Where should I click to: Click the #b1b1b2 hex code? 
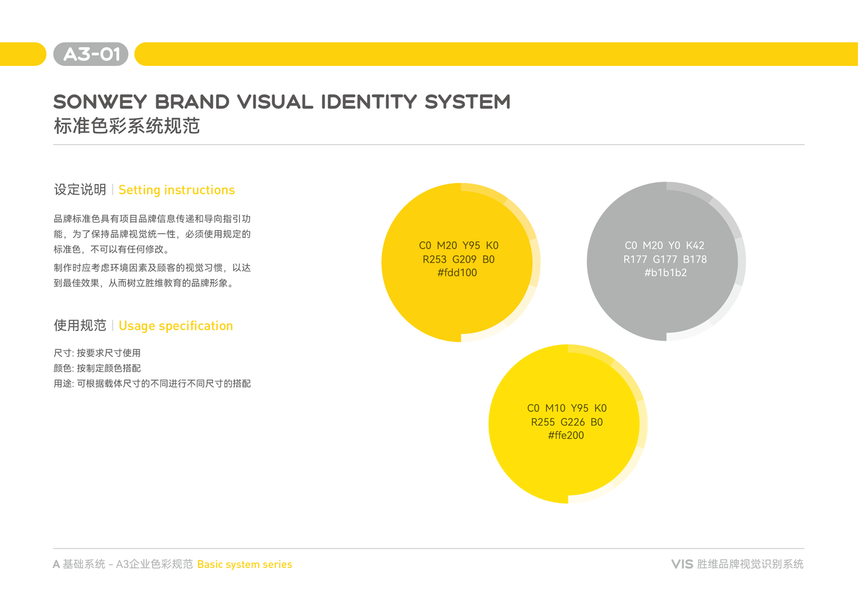pos(665,273)
